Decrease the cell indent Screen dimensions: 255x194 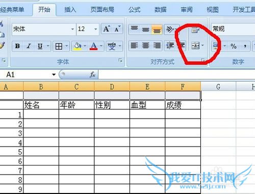pyautogui.click(x=170, y=45)
